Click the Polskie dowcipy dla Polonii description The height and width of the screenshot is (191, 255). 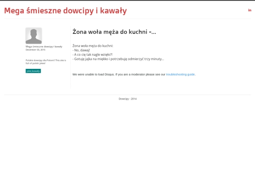46,62
